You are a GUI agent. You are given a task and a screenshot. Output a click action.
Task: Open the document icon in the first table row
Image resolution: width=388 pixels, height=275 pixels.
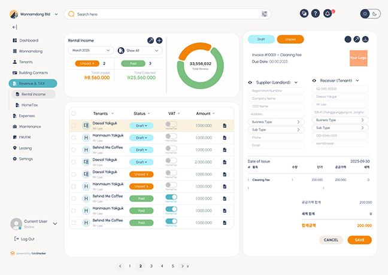(225, 126)
